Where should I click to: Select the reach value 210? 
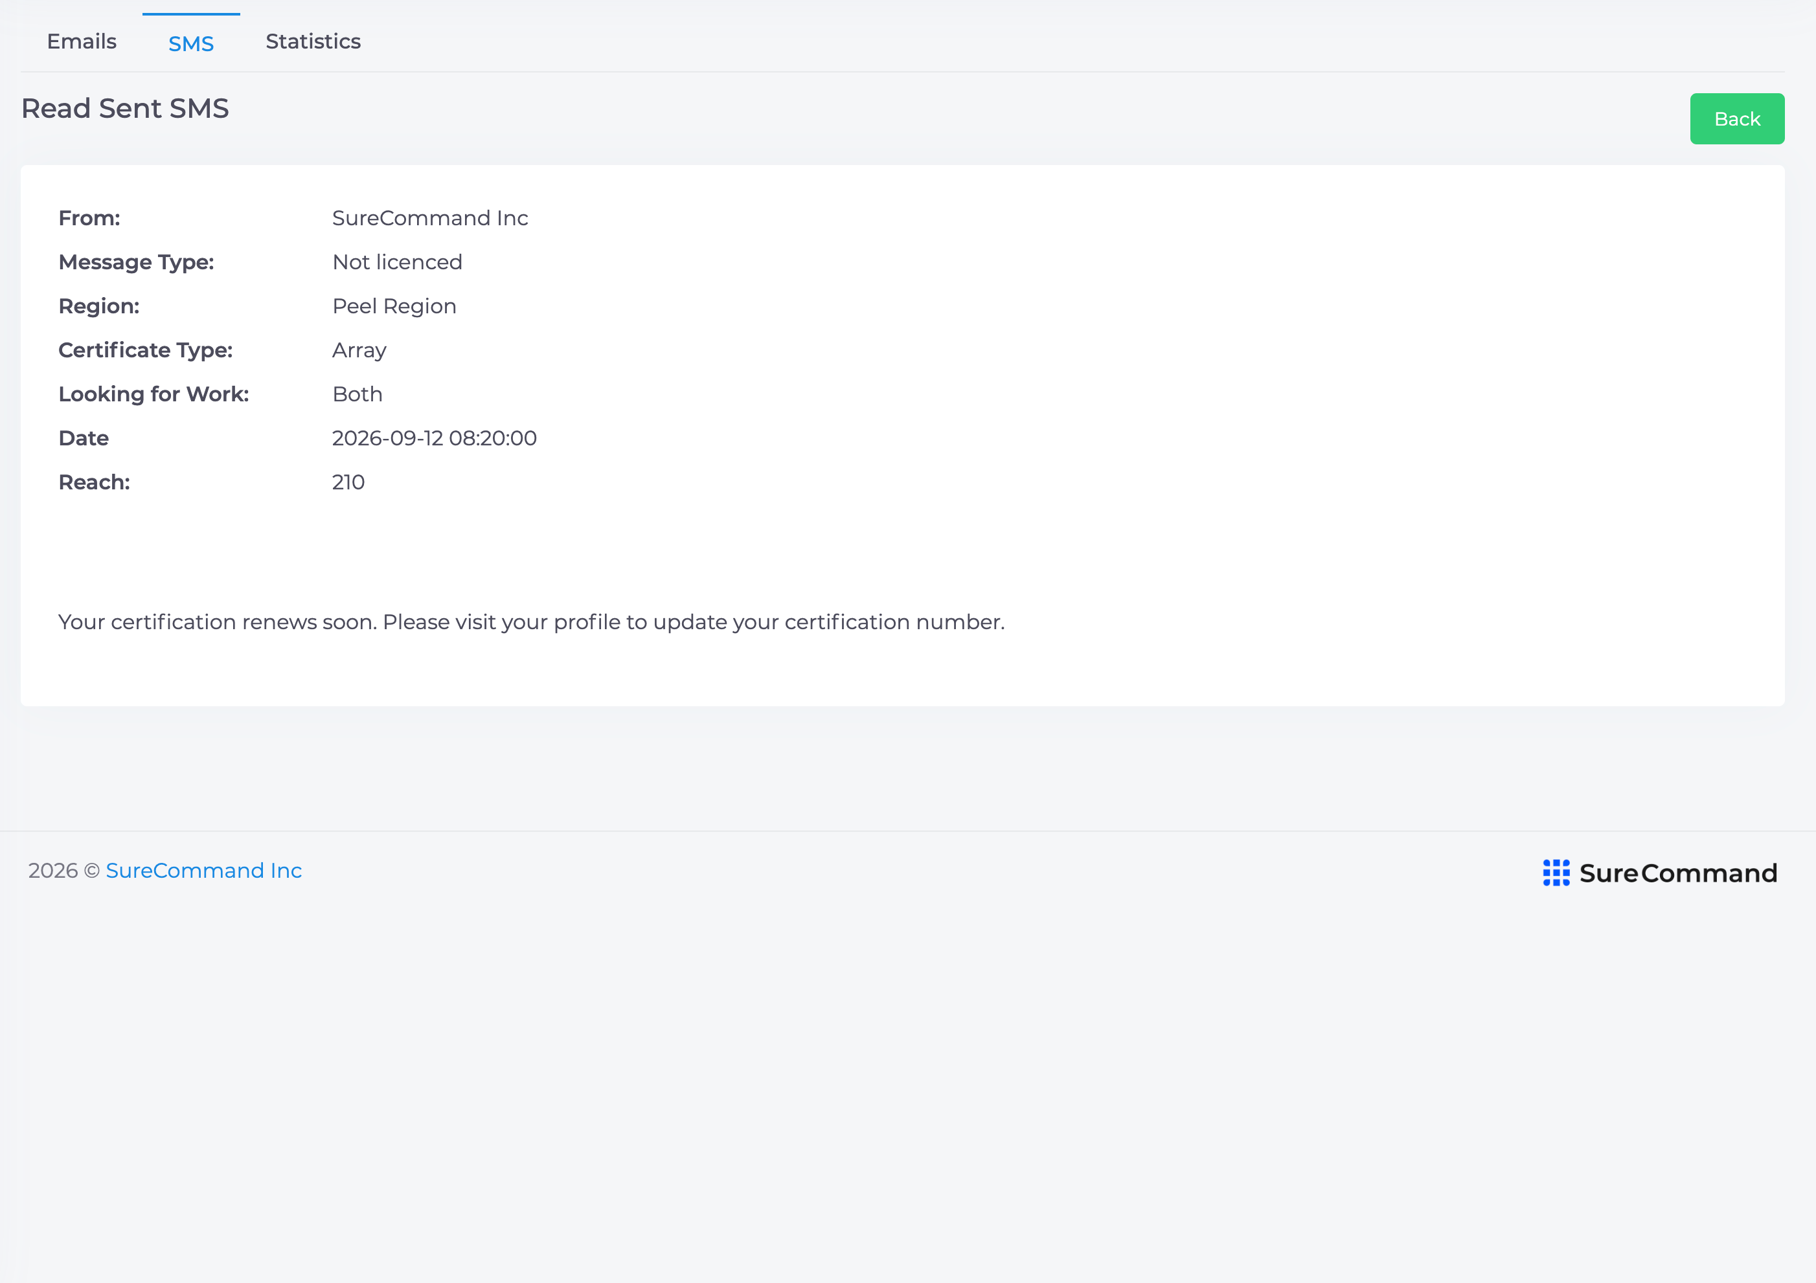pos(348,482)
